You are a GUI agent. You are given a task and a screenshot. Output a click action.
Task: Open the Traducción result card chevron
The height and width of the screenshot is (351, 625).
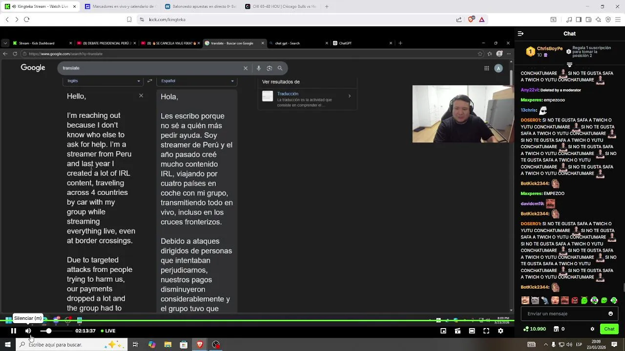[x=350, y=96]
